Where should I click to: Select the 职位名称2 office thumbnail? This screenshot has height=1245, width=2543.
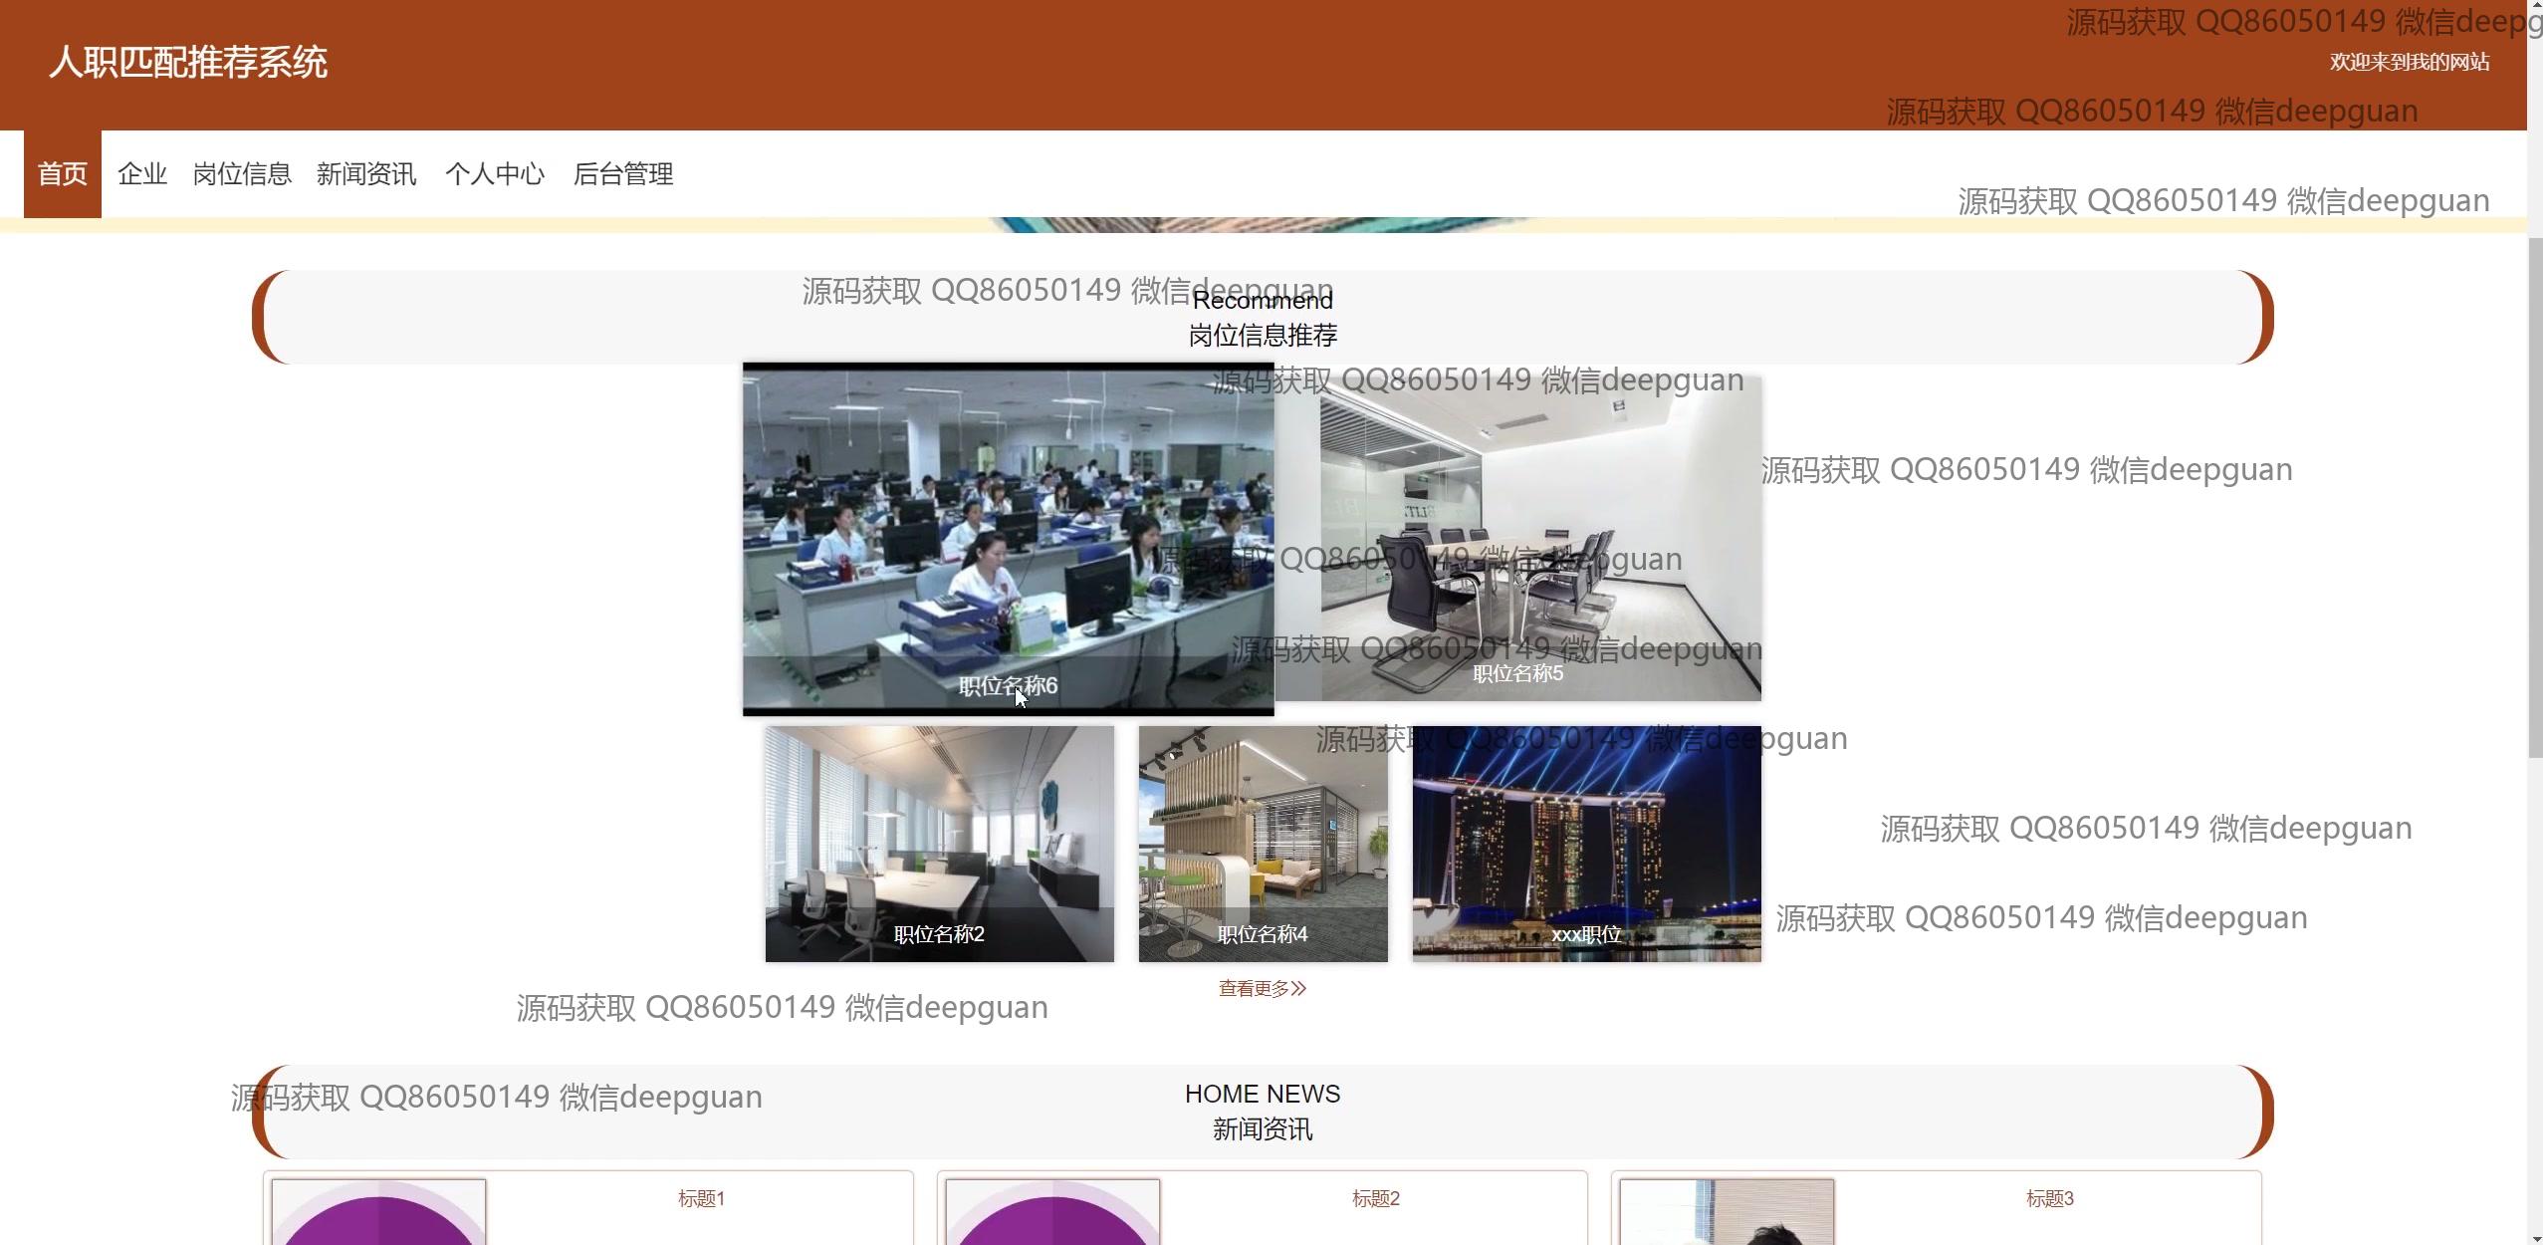point(939,843)
